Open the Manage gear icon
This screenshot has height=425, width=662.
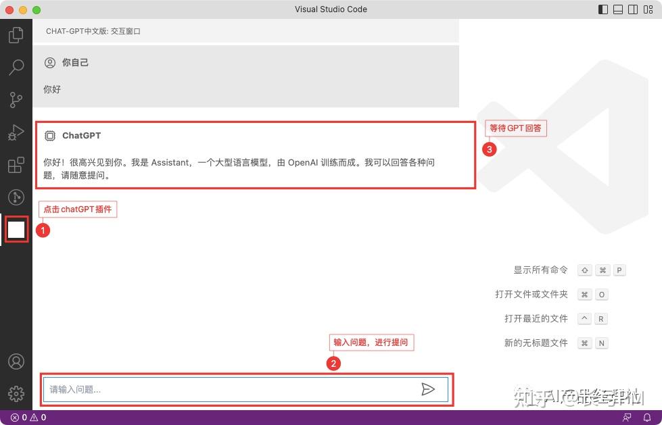coord(16,393)
